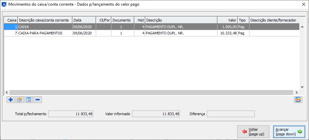
Task: Select the CAIXA description cell in first row
Action: coord(45,27)
